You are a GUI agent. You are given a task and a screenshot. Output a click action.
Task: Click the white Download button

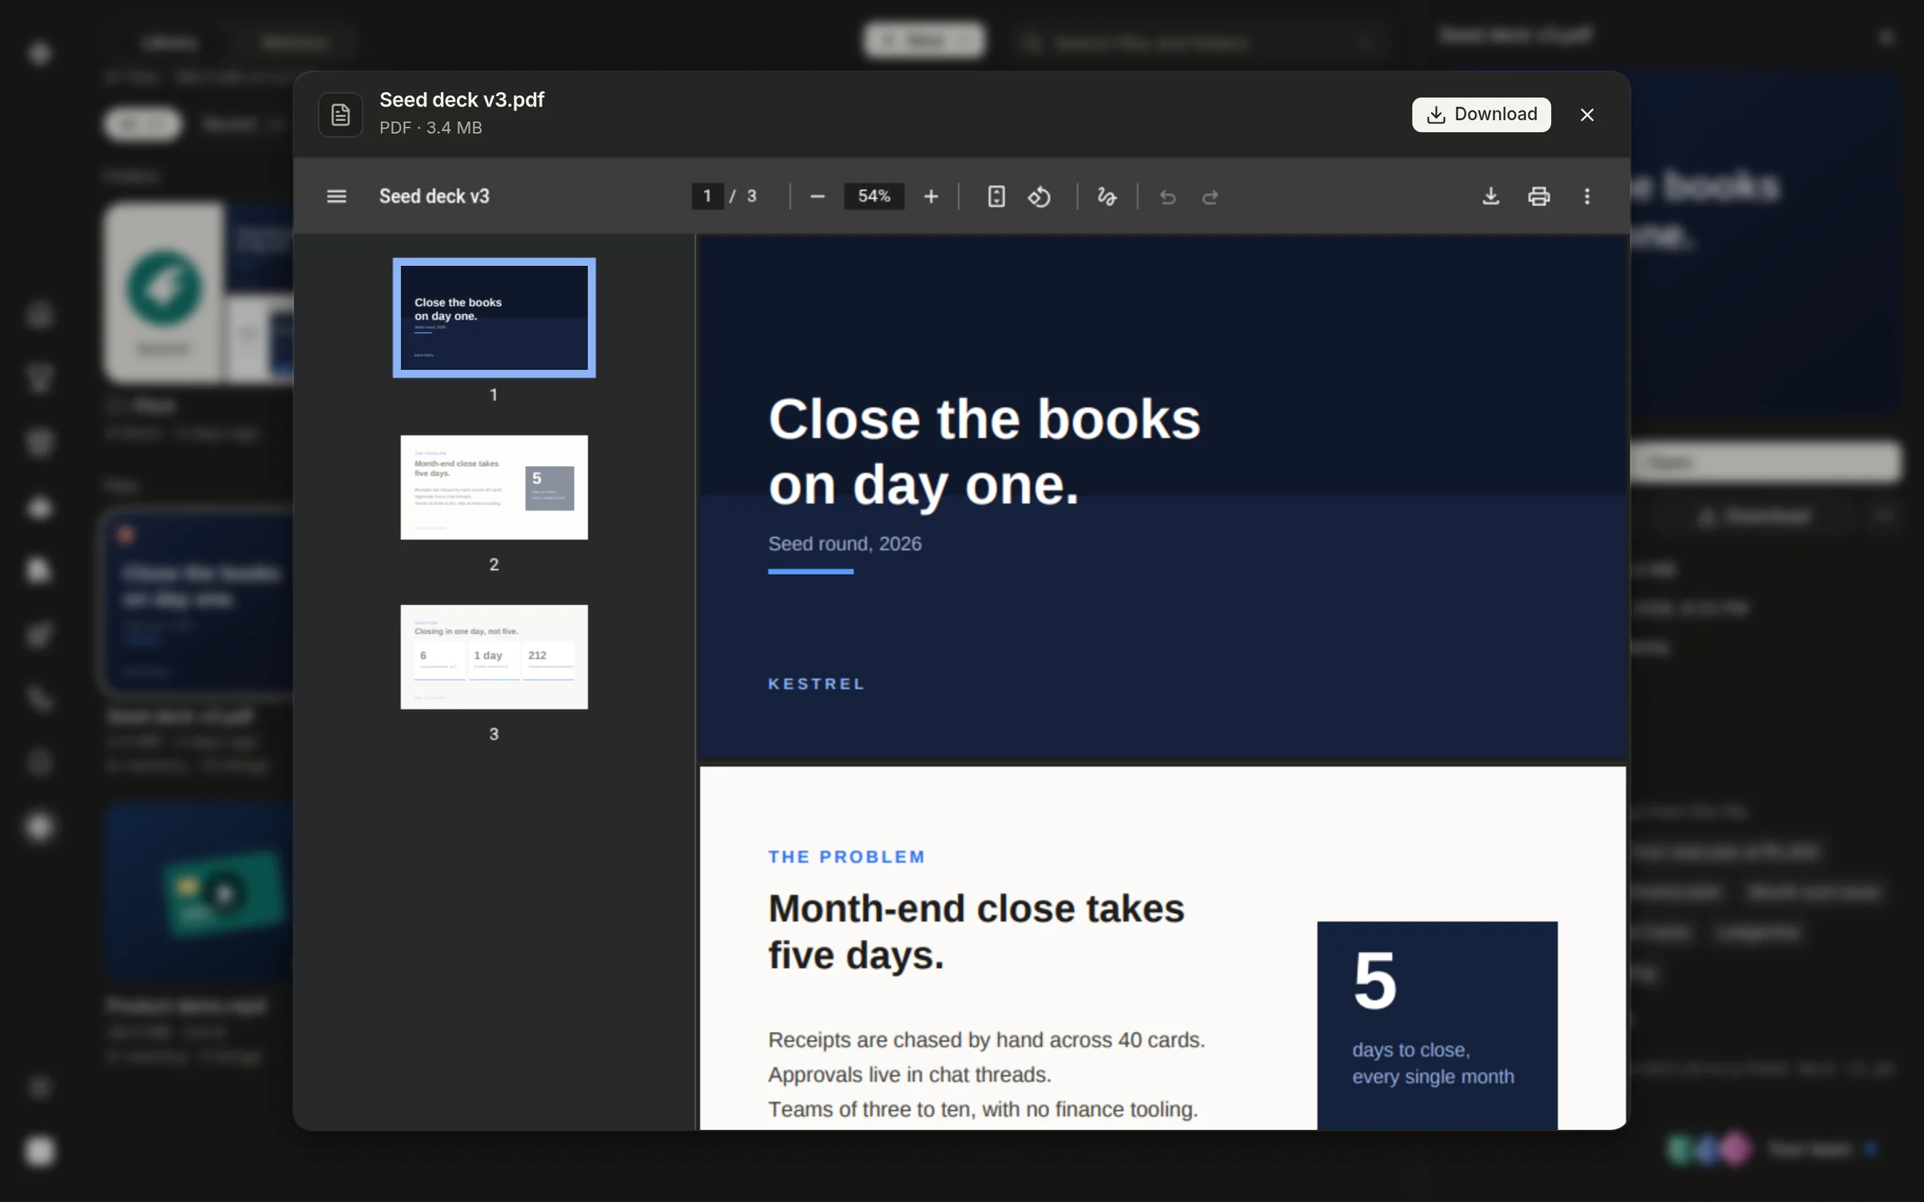[x=1481, y=115]
